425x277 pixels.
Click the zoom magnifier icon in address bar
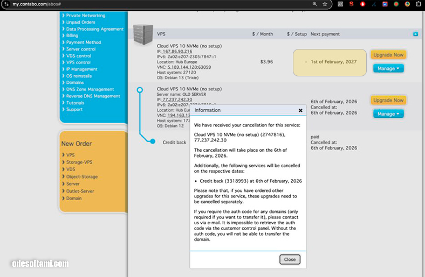click(315, 4)
